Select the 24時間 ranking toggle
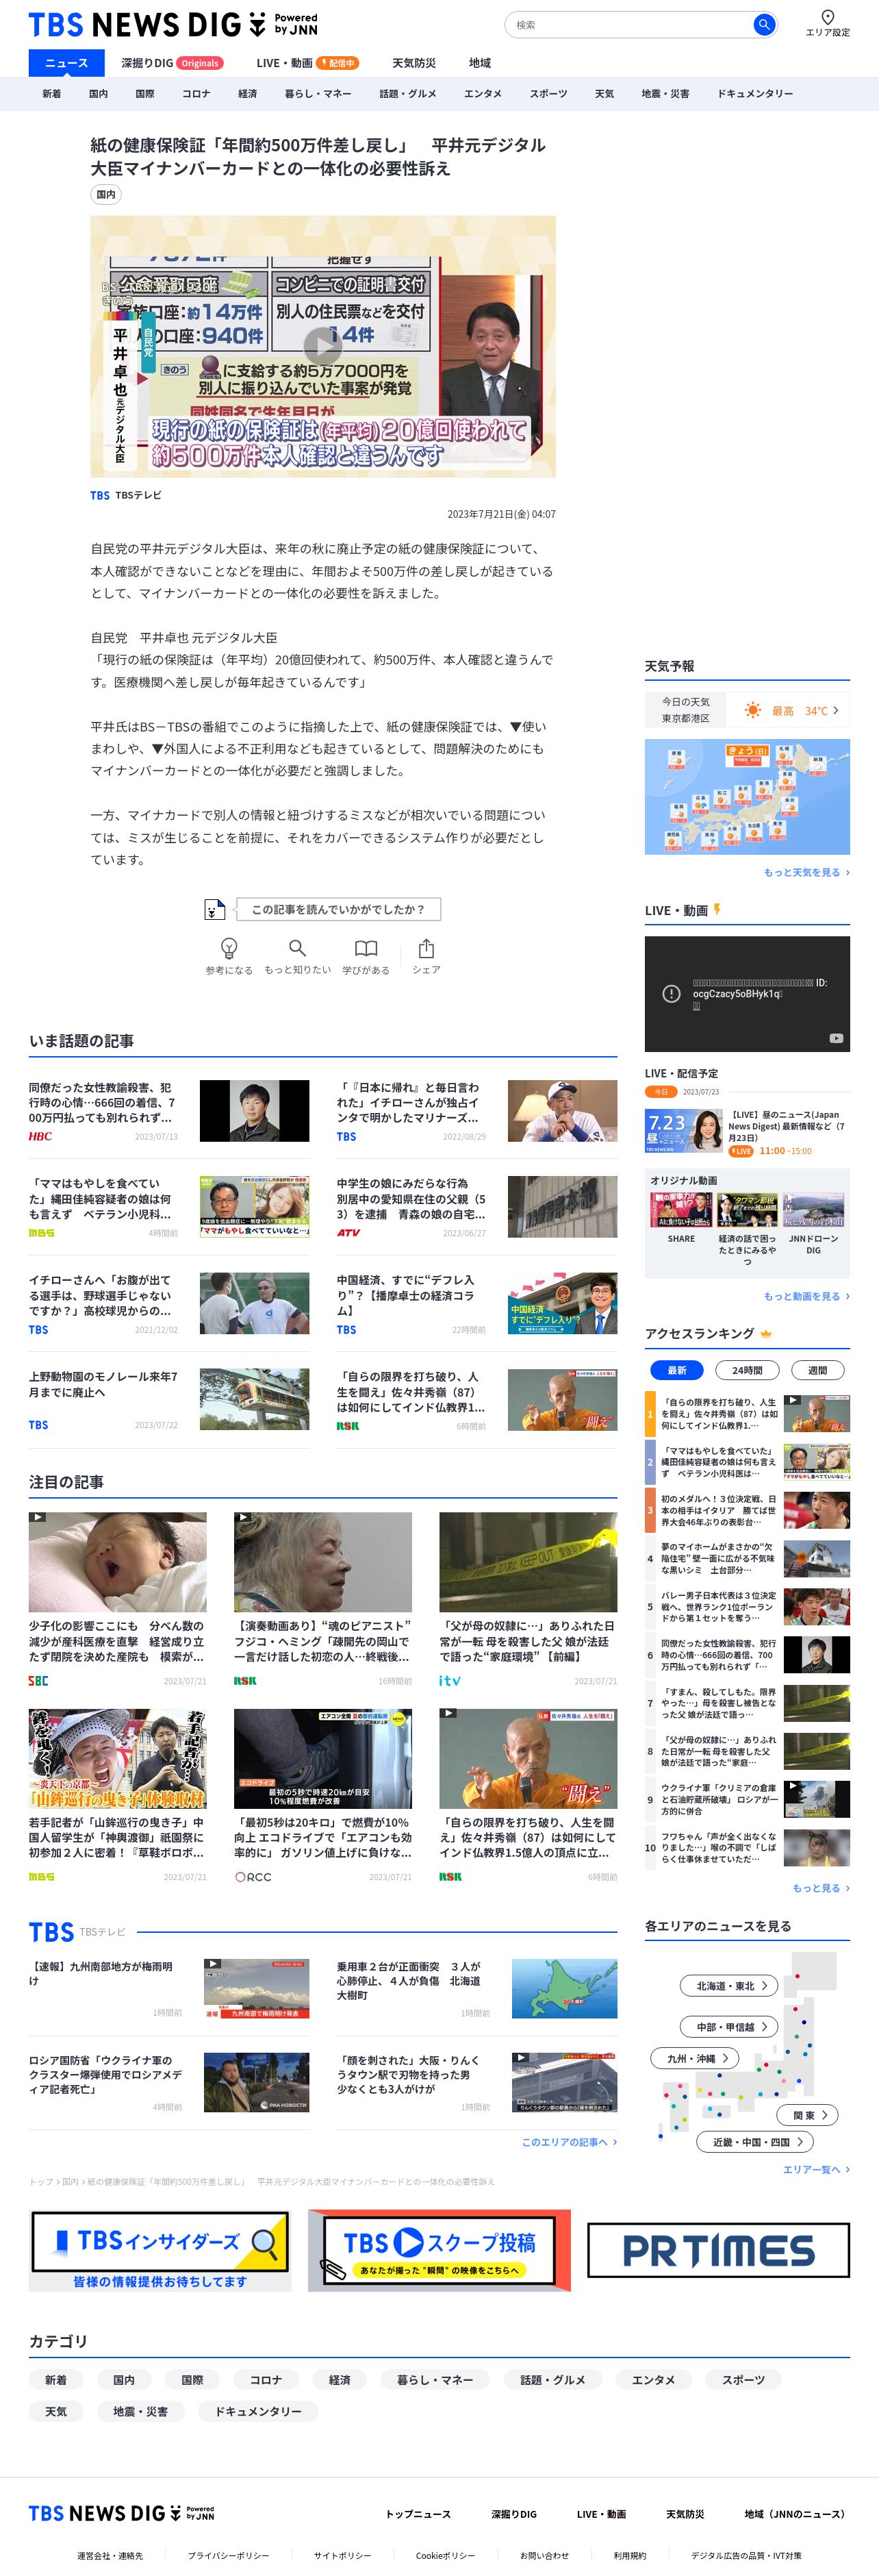 (x=747, y=1370)
